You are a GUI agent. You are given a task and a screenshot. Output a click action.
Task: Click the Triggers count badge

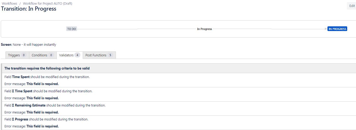24,55
